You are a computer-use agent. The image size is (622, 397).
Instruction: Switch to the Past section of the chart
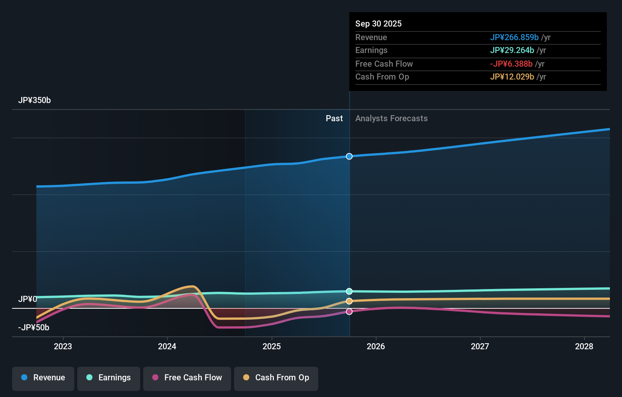[x=334, y=118]
